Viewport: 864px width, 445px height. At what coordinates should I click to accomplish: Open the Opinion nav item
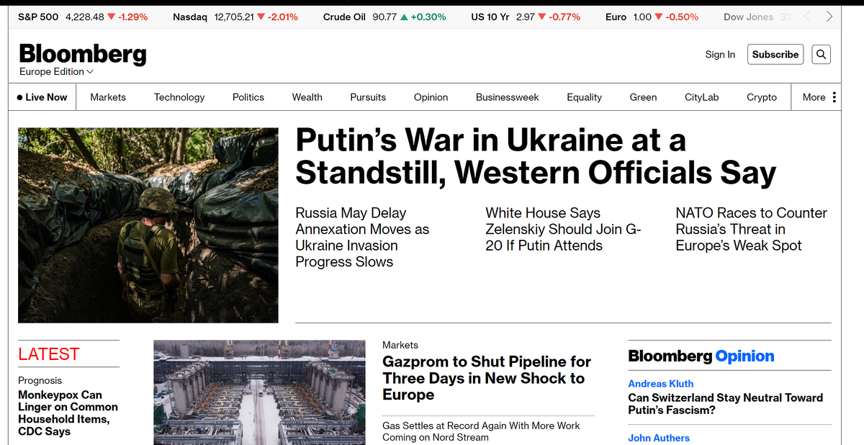(431, 97)
